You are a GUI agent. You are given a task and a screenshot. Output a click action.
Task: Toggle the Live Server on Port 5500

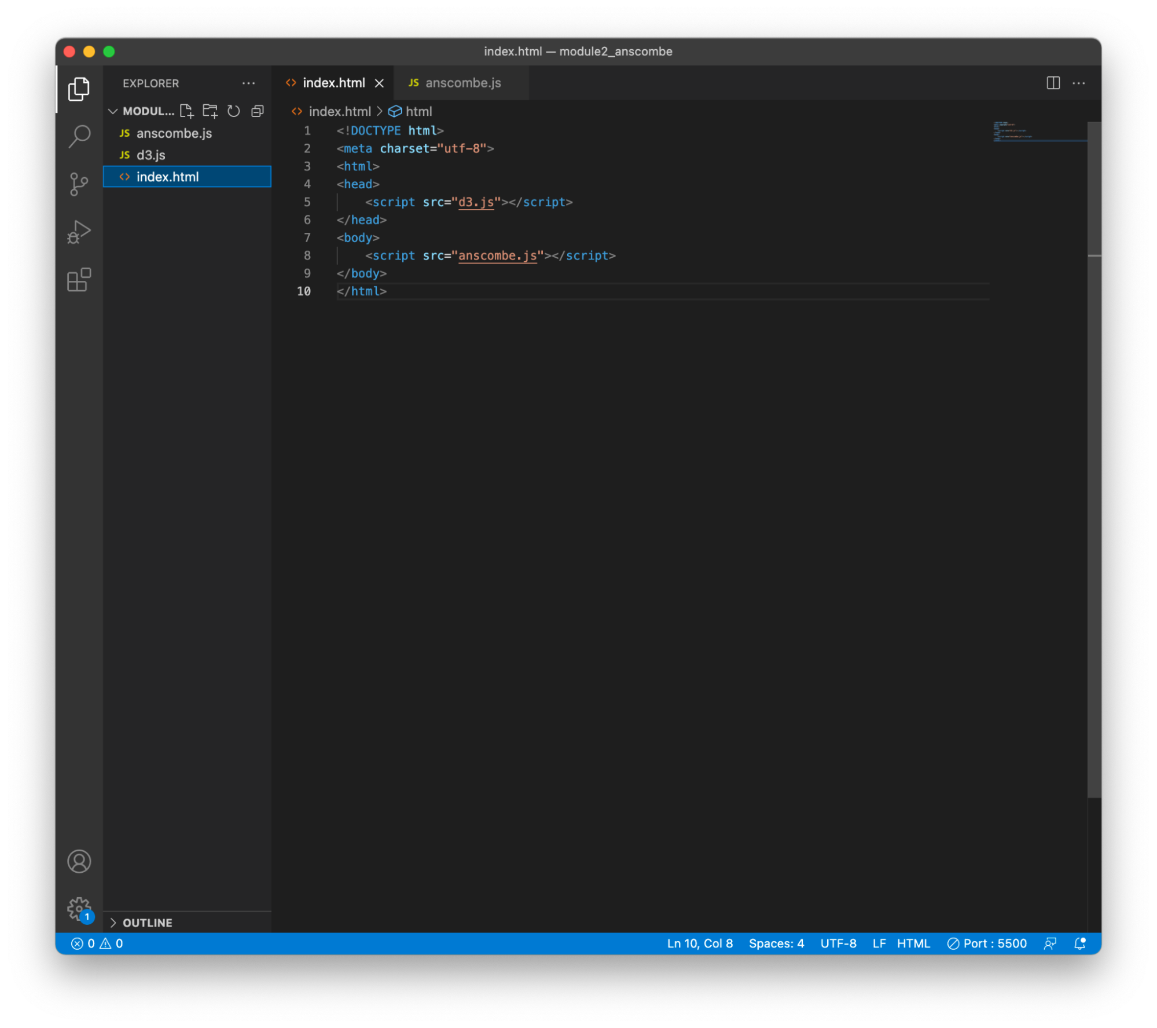[987, 943]
